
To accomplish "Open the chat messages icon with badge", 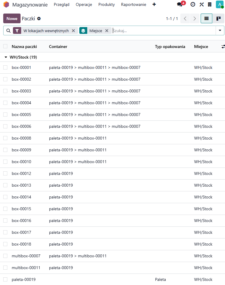I will pyautogui.click(x=180, y=4).
